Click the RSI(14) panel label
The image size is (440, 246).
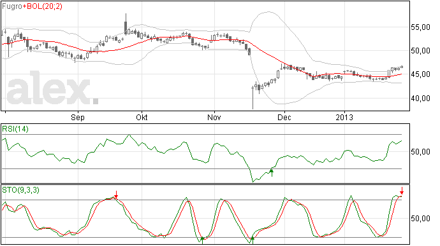coord(15,129)
